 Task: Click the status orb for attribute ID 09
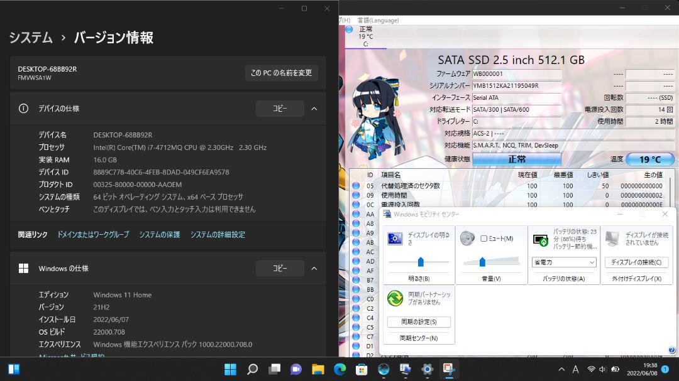356,195
